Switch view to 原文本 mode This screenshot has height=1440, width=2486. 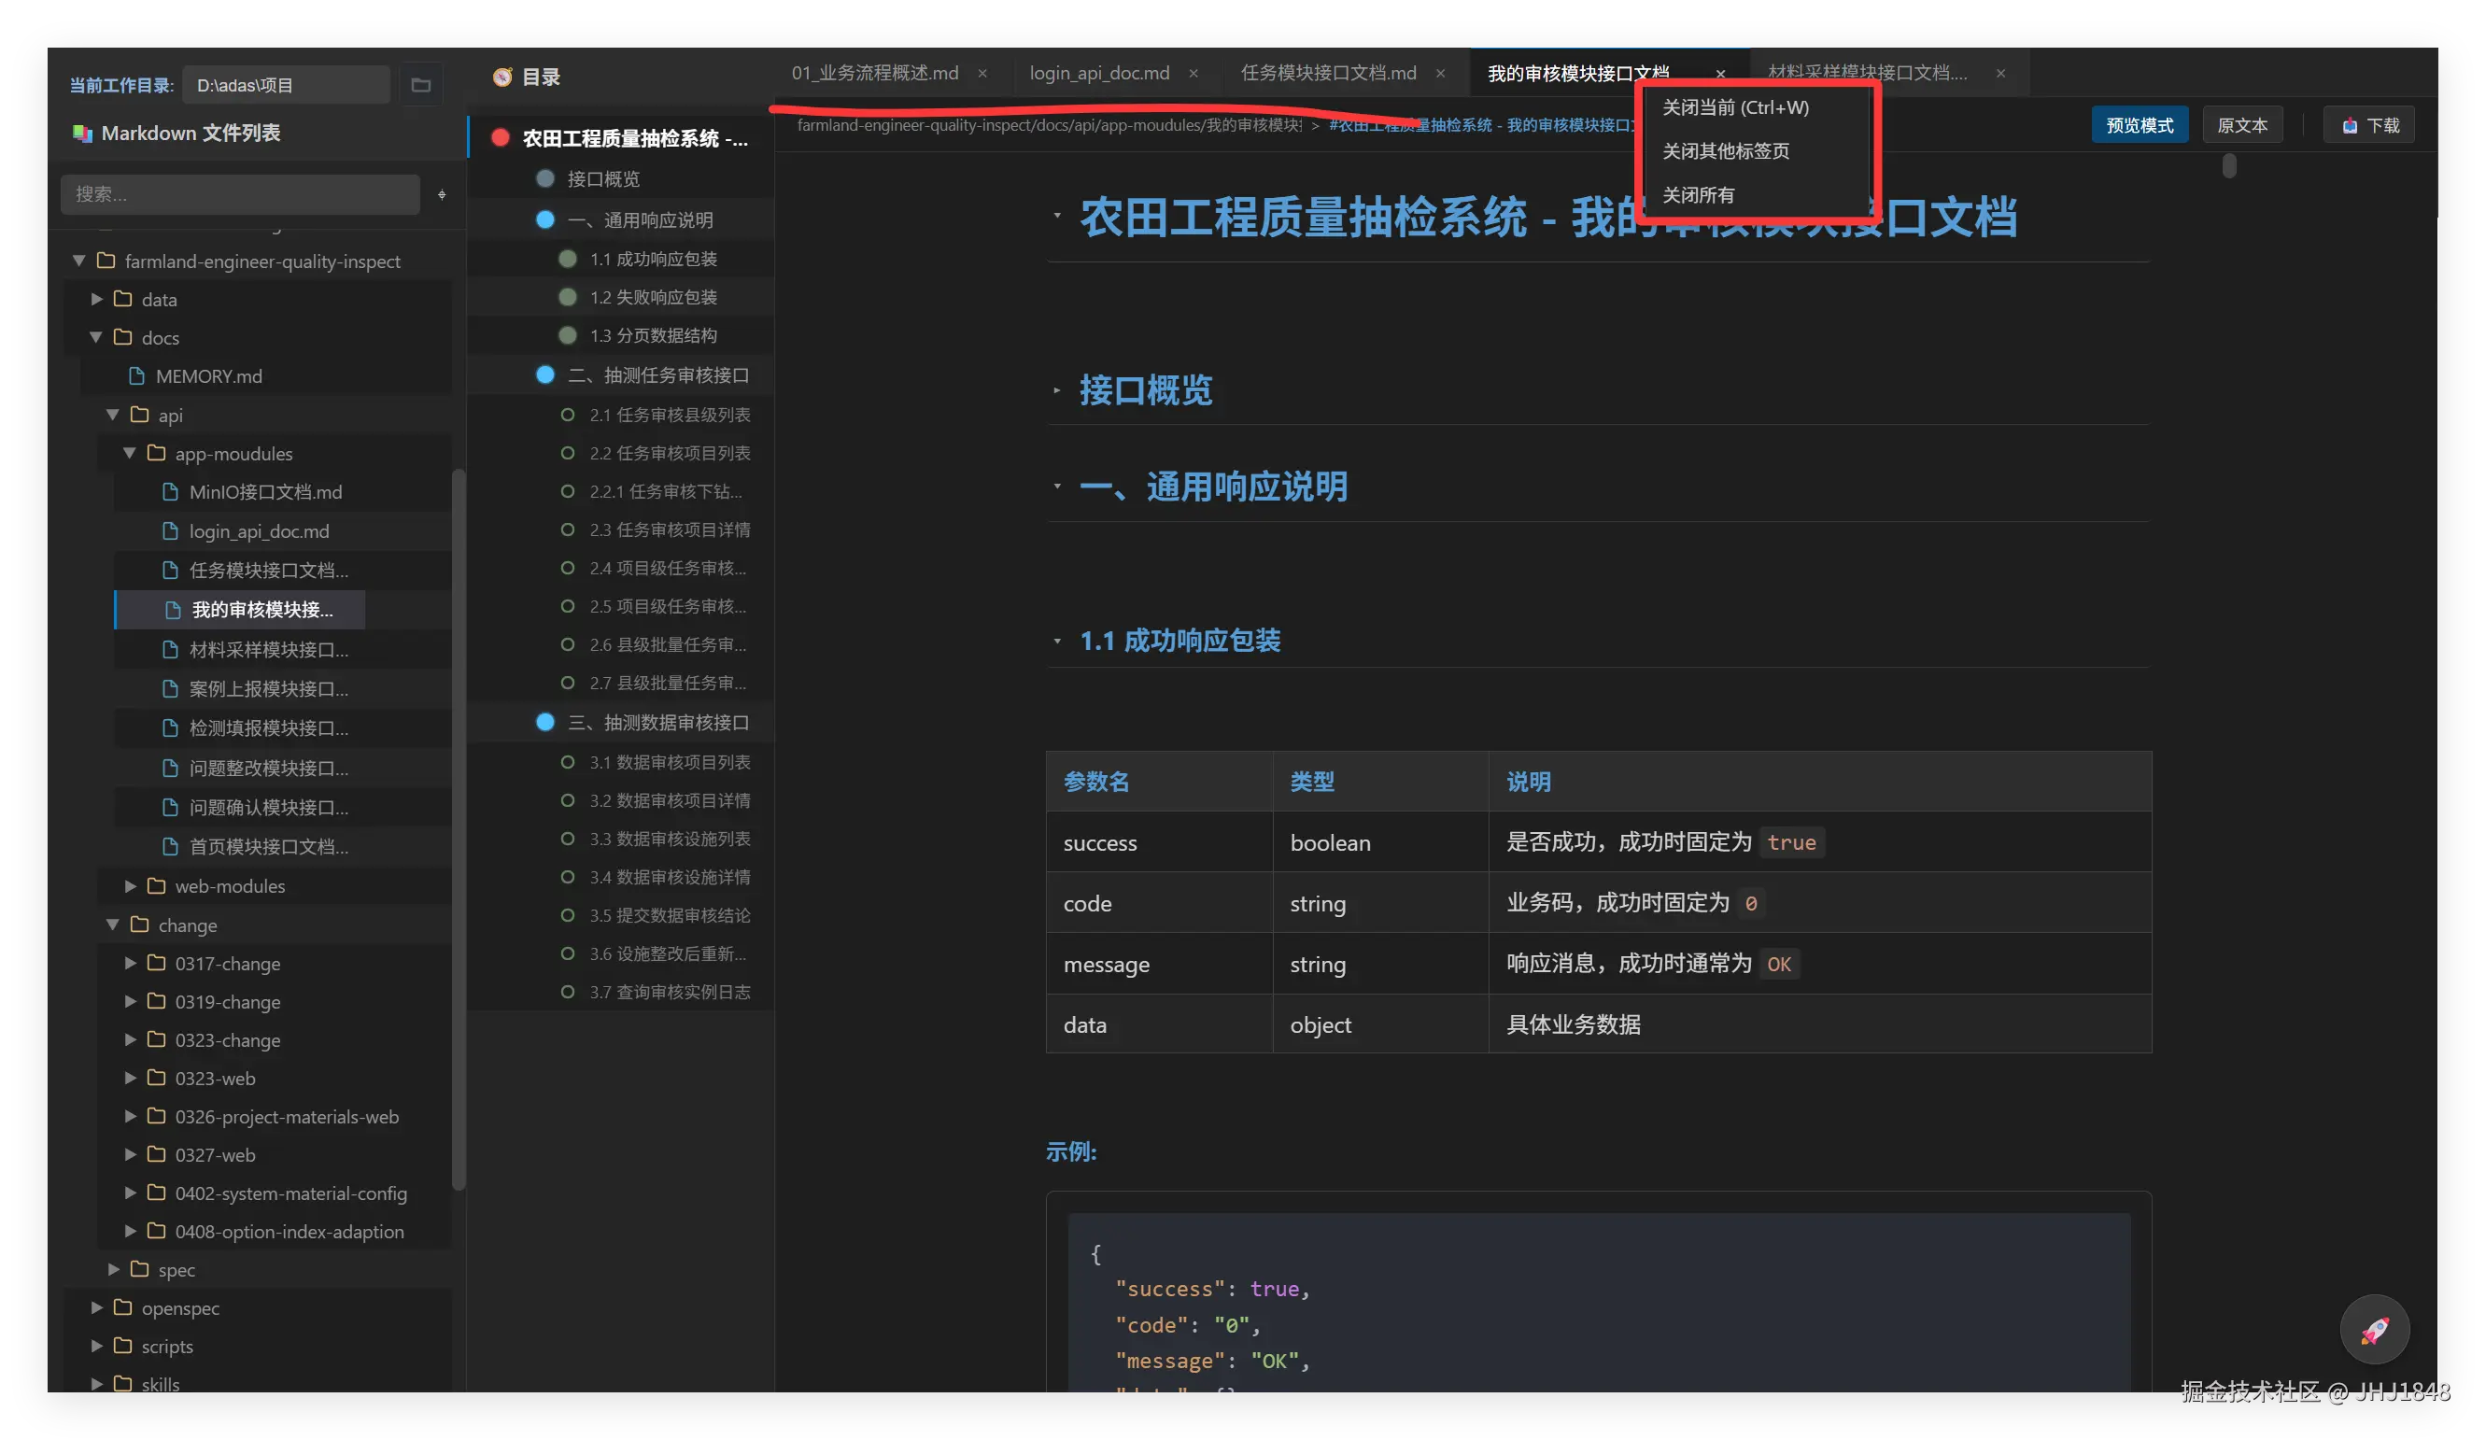click(2242, 124)
